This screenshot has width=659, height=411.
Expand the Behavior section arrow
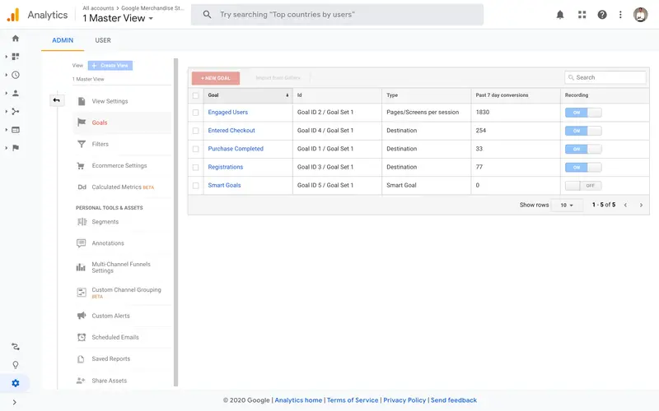pos(6,130)
